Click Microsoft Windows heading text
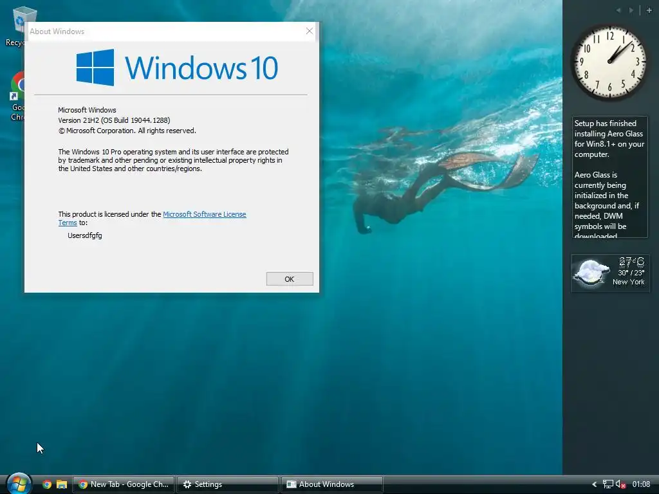Screen dimensions: 659x494 point(87,110)
